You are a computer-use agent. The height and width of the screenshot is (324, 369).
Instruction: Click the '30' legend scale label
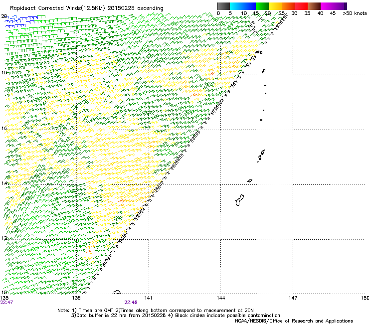click(294, 13)
